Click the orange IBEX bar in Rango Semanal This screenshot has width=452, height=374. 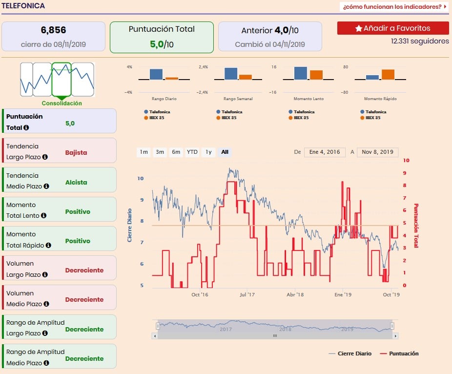pos(246,77)
